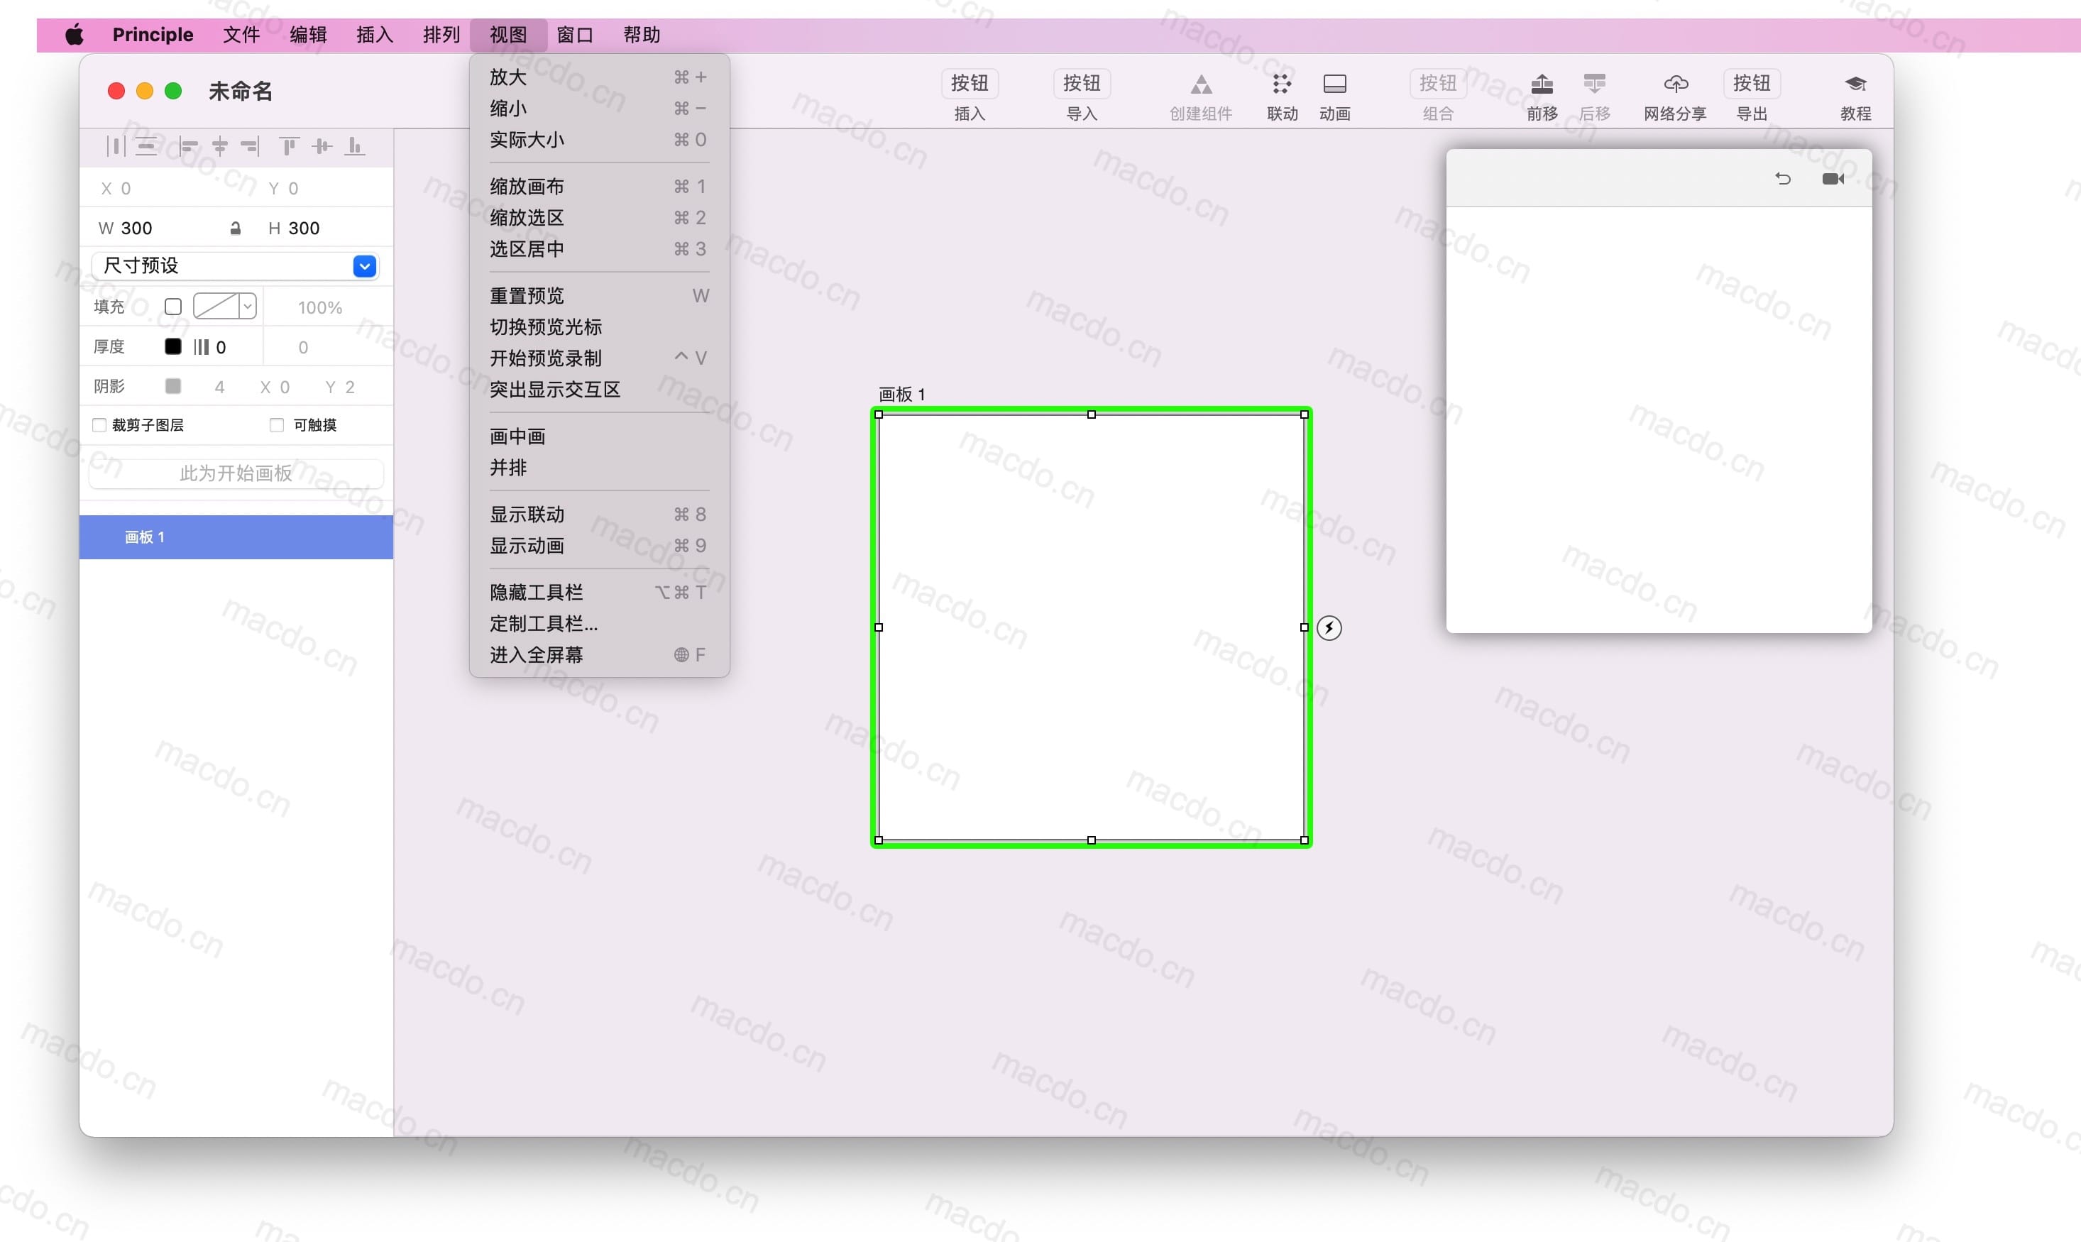
Task: Open the 插入 menu in menu bar
Action: point(375,35)
